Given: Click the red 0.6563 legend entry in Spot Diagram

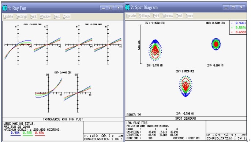Looking at the screenshot, I should [x=239, y=32].
